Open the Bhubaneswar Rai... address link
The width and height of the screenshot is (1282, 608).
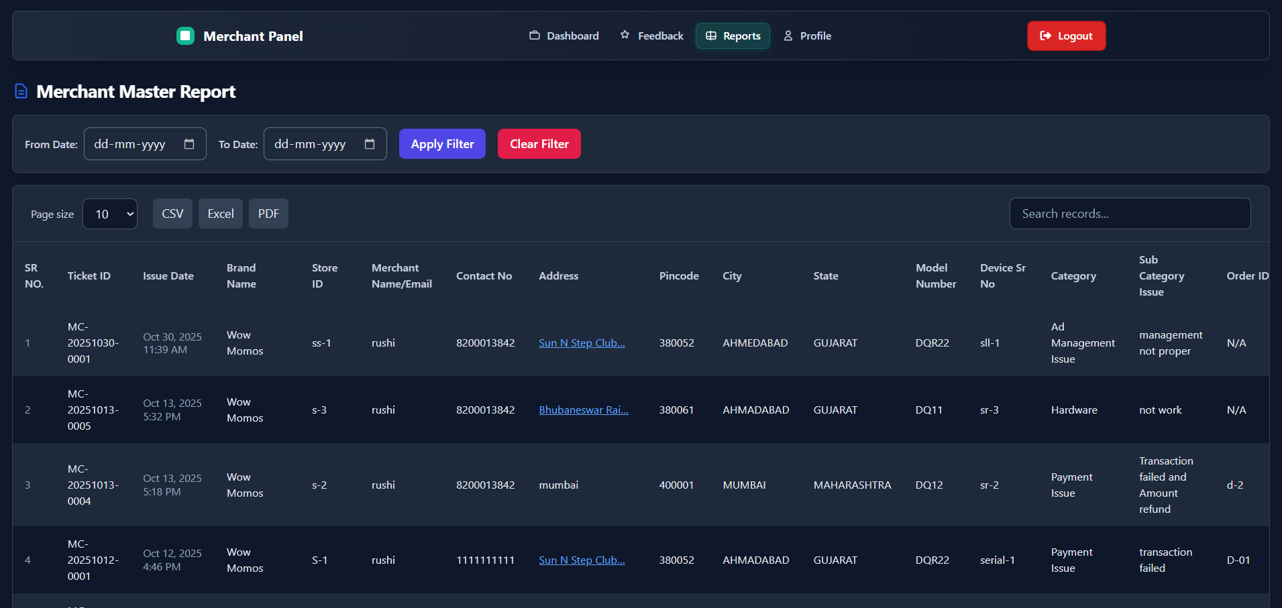click(584, 410)
